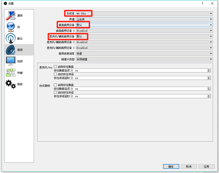Adjust 台式音响 按住讲话延时 spinner arrows
The width and height of the screenshot is (219, 173).
209,96
